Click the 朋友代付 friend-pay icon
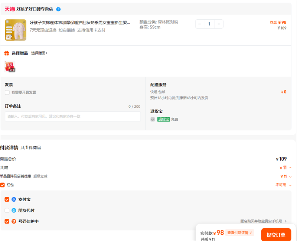The height and width of the screenshot is (241, 297). pyautogui.click(x=14, y=210)
